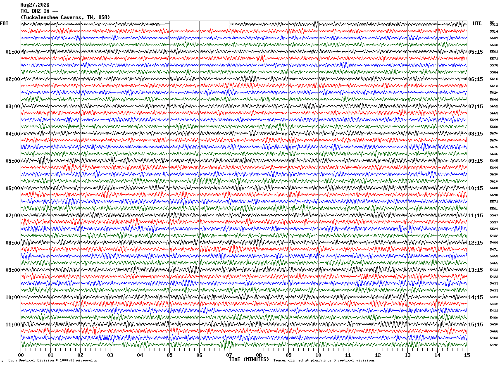Click the DC offset value "5514"
The width and height of the screenshot is (500, 366).
494,31
